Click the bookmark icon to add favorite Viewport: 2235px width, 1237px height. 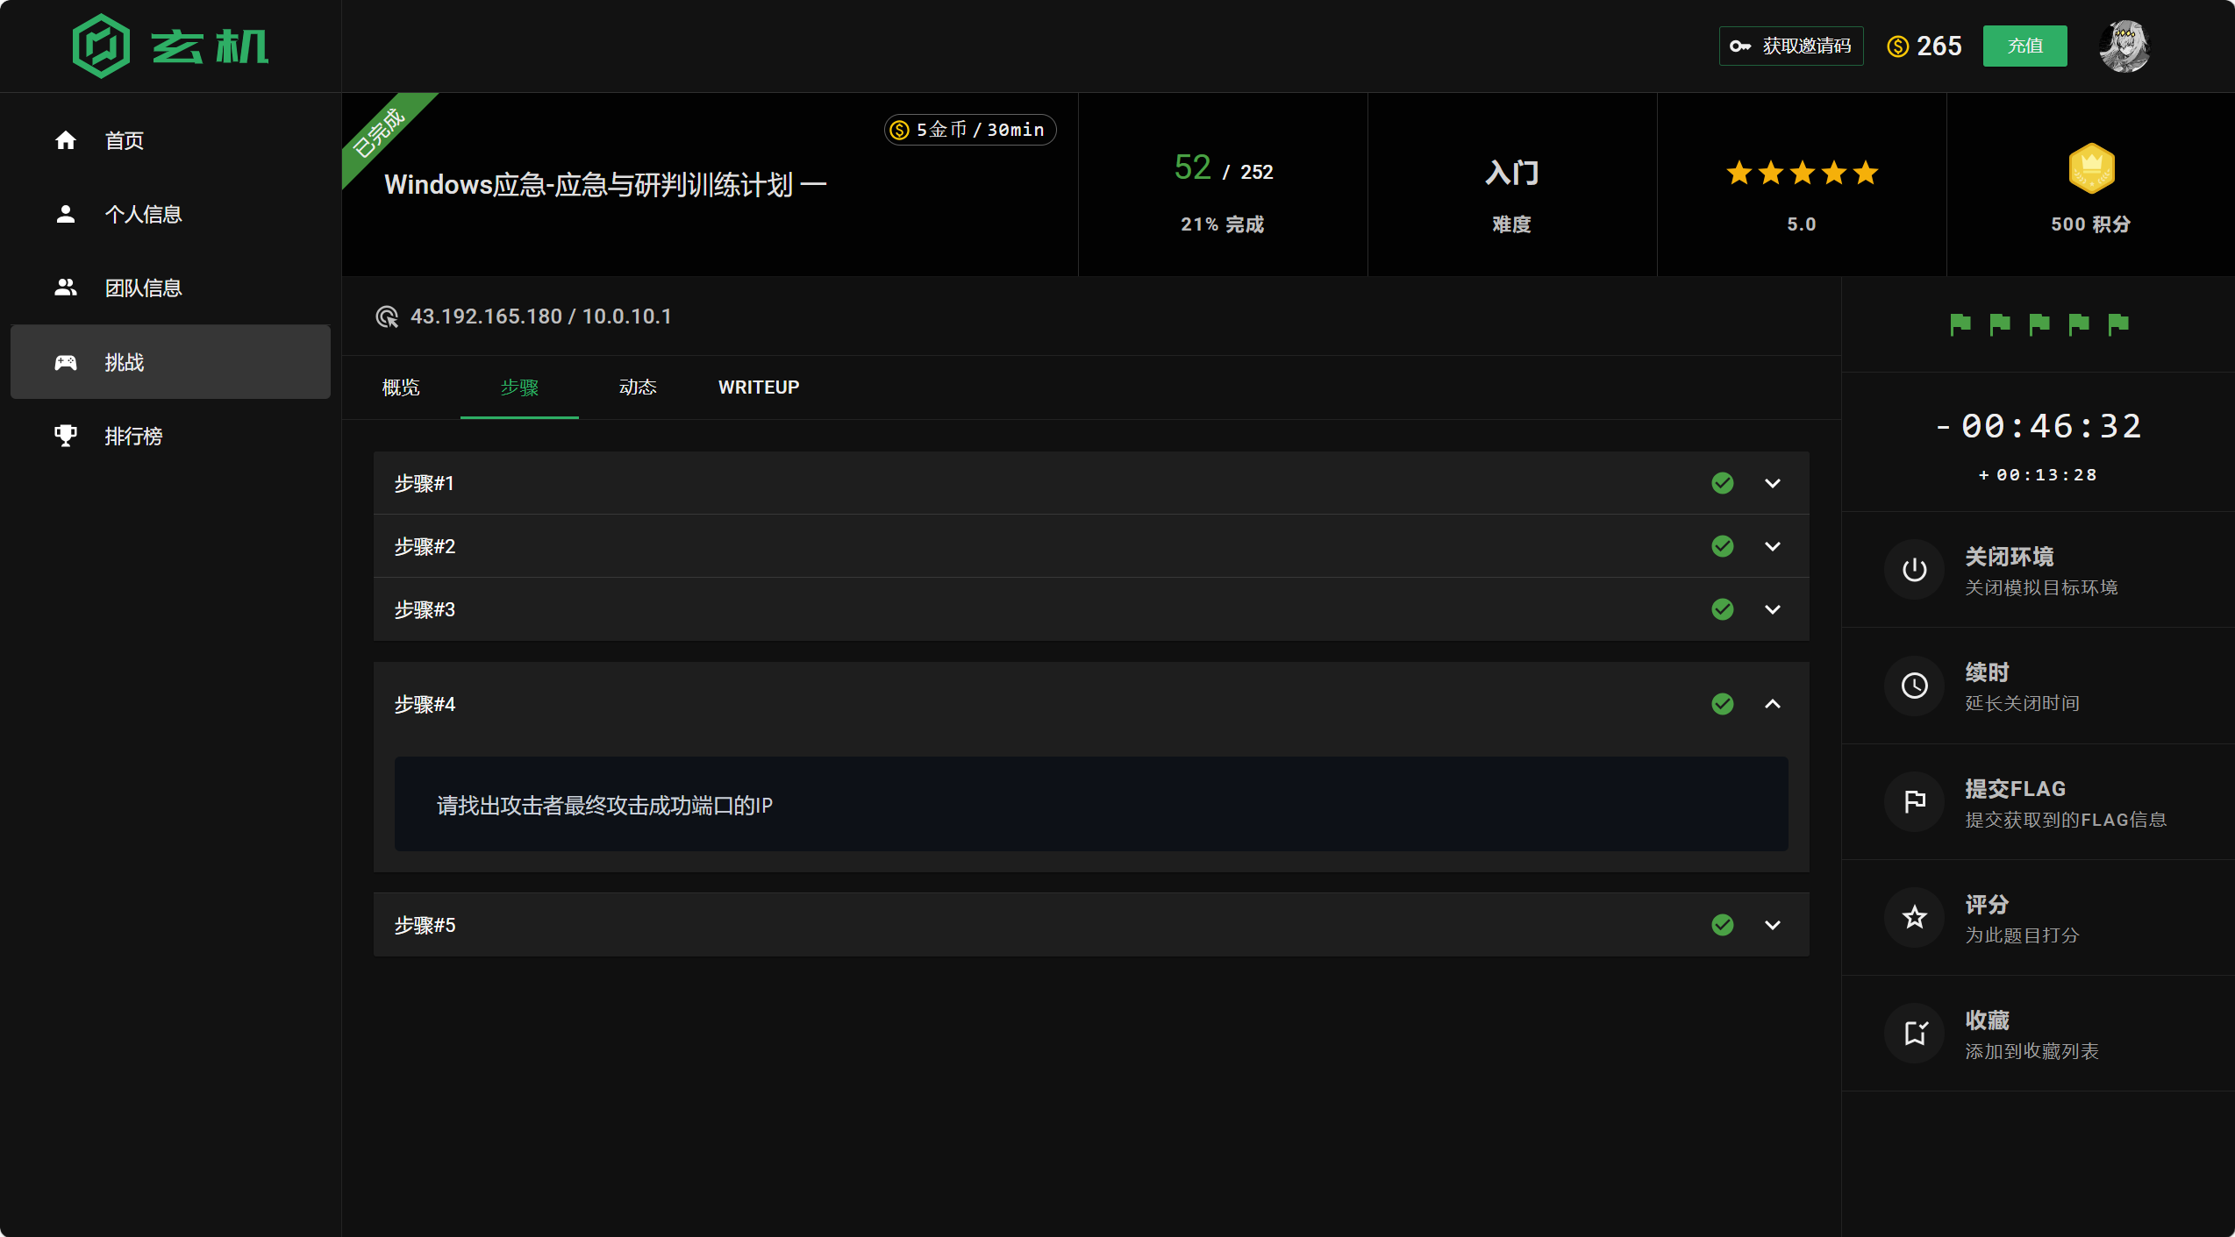pos(1914,1033)
